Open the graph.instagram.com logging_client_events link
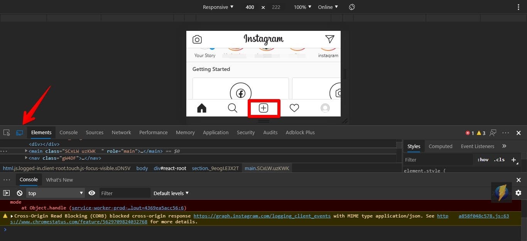The width and height of the screenshot is (527, 241). pyautogui.click(x=262, y=216)
